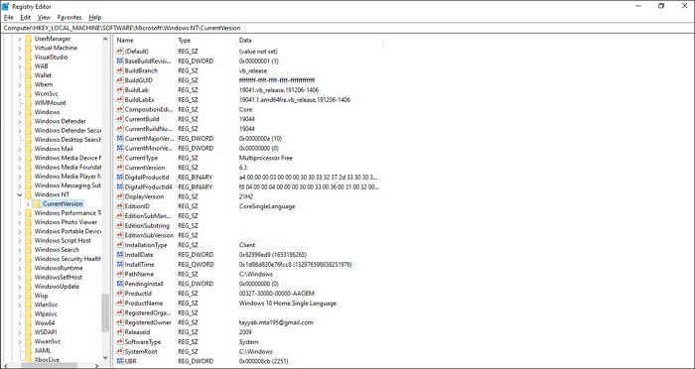This screenshot has height=369, width=695.
Task: Click the DWORD icon of UBR value
Action: coord(119,361)
